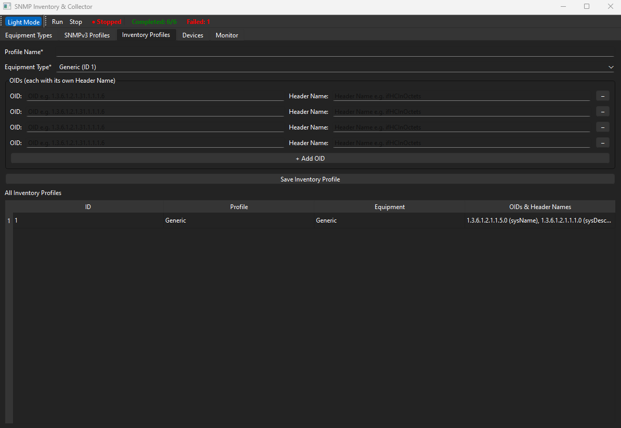
Task: Click the Profile Name input field
Action: click(312, 51)
